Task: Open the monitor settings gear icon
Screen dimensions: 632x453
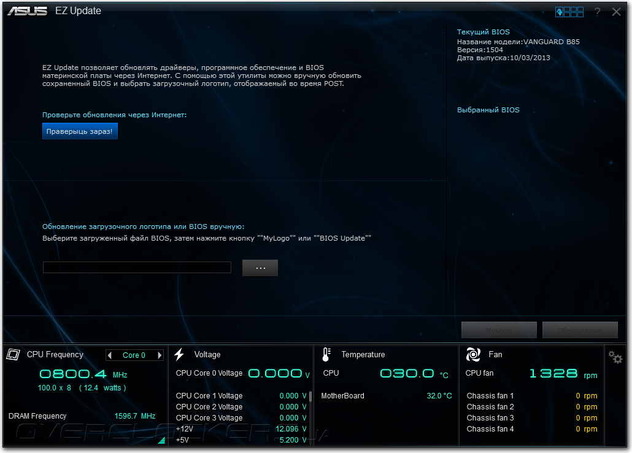Action: pos(615,357)
